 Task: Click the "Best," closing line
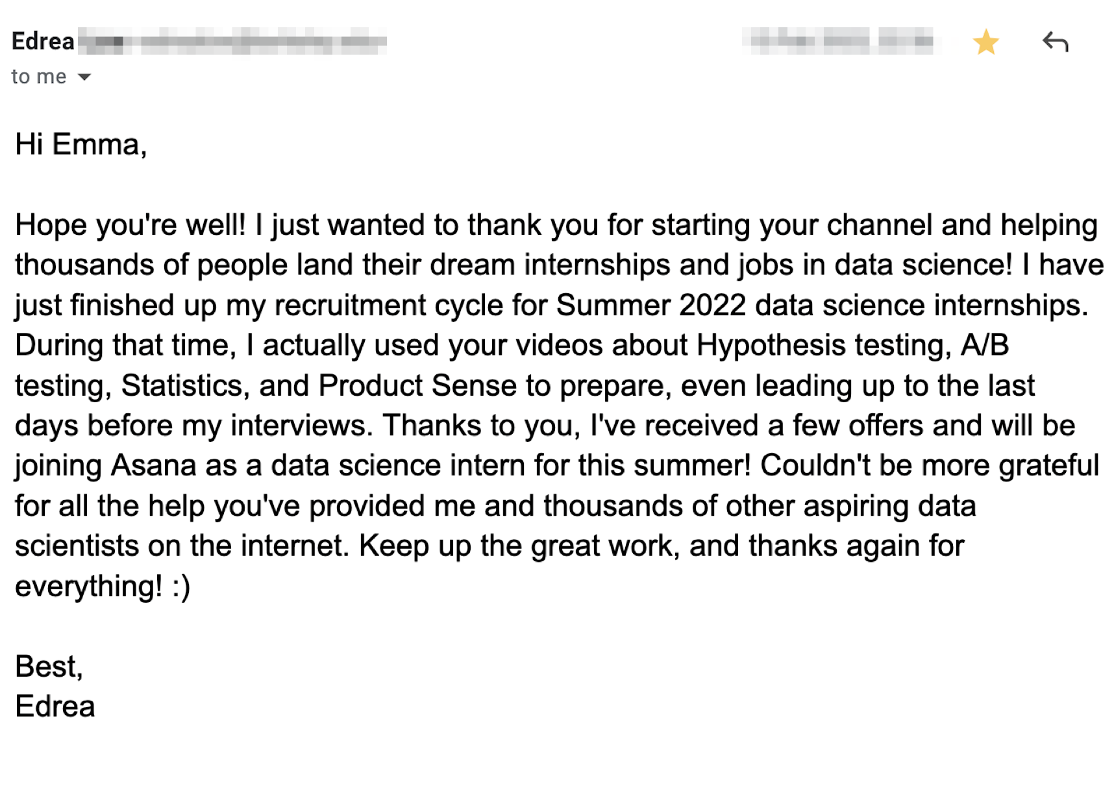pos(49,666)
